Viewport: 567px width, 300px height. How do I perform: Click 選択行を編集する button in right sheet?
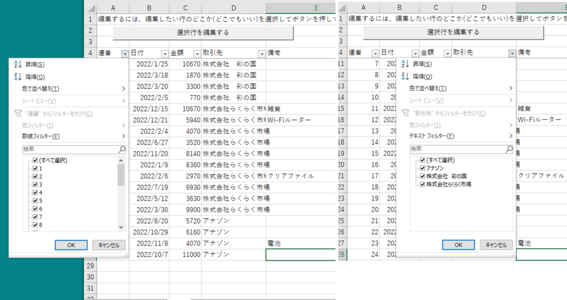click(453, 33)
